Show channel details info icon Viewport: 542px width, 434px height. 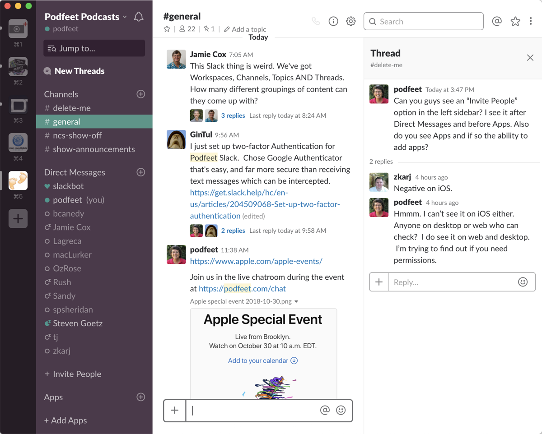click(333, 21)
